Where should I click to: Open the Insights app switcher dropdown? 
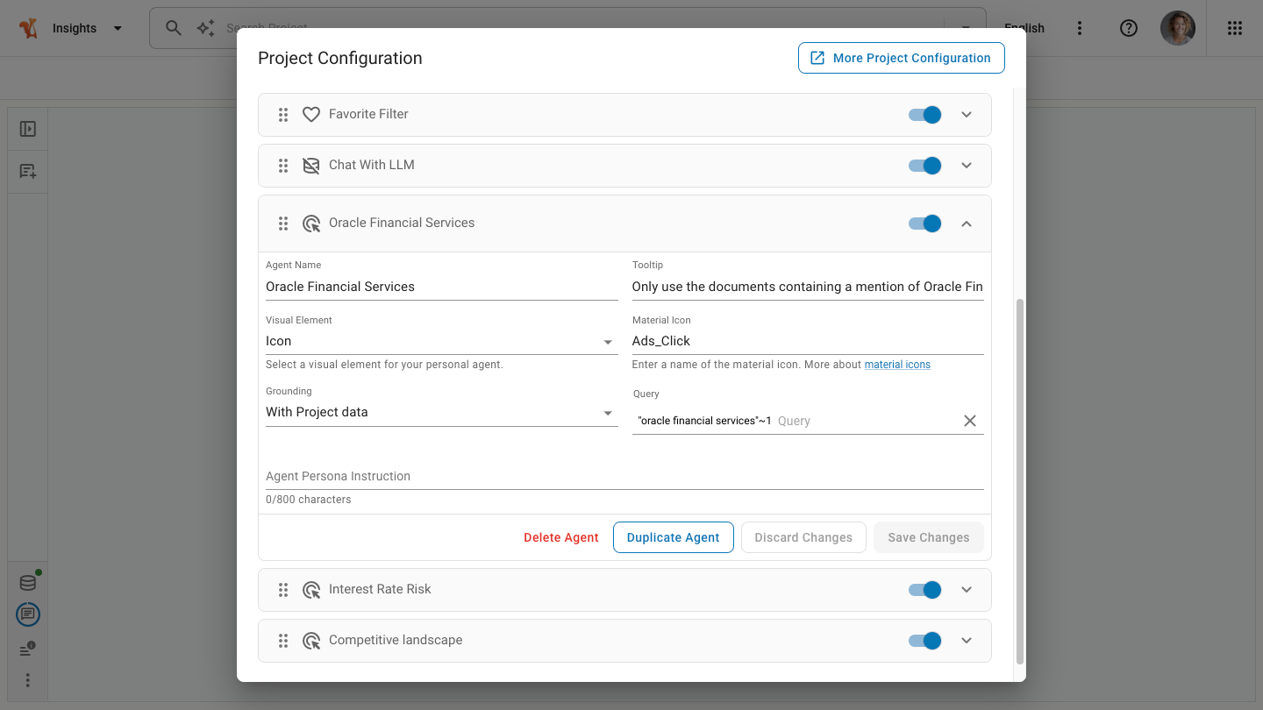click(x=118, y=28)
